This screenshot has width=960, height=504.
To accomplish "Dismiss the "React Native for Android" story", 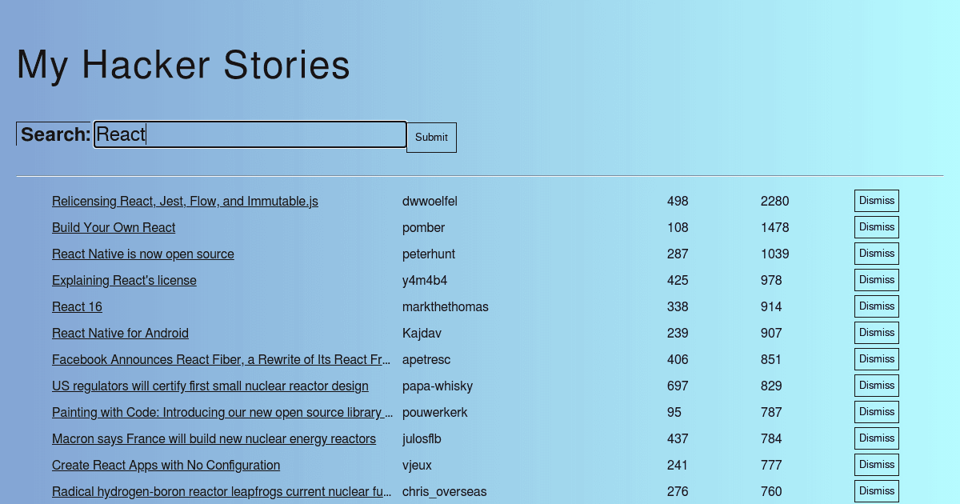I will coord(876,332).
